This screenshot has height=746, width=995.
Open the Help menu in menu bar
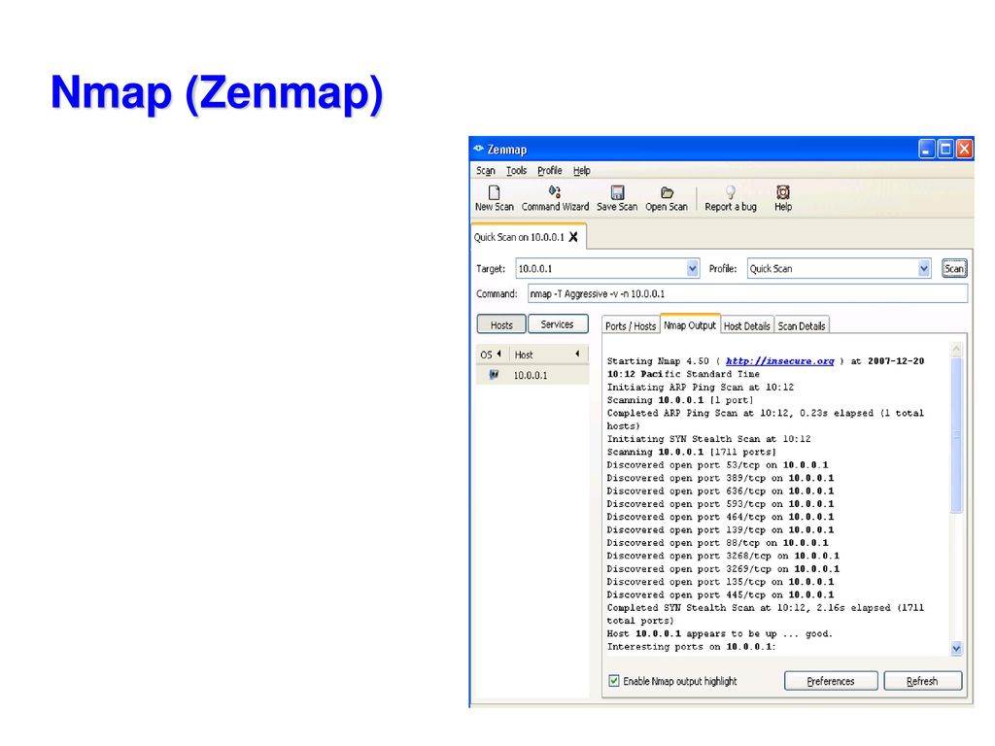click(x=582, y=171)
